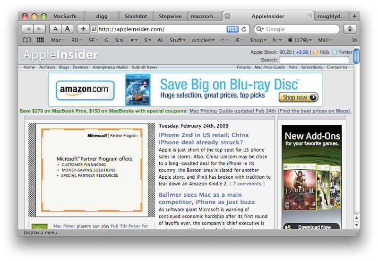Switch to the Slashdot tab
Viewport: 378px width, 261px height.
(136, 16)
